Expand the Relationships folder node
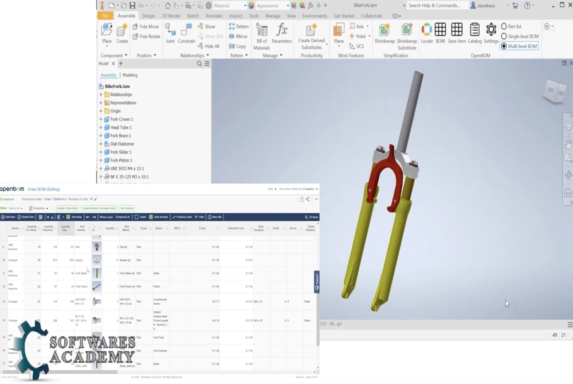The width and height of the screenshot is (573, 384). (101, 95)
